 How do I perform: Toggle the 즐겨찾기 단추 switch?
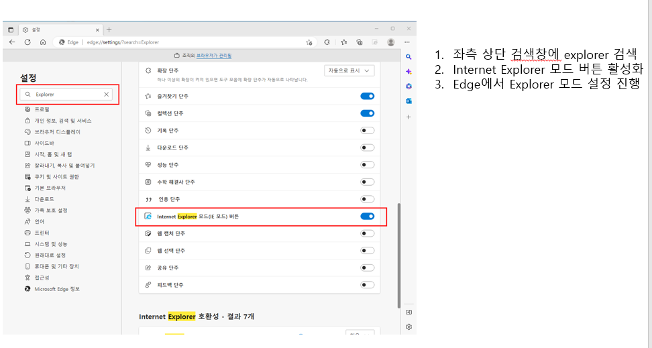point(367,96)
